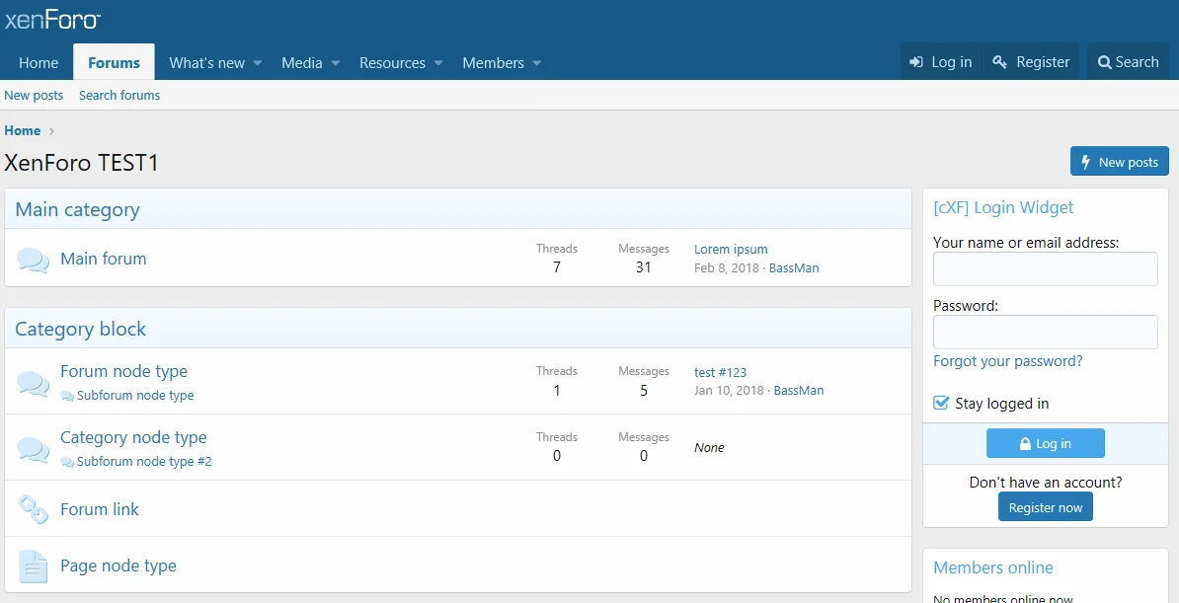Click the Forum link chain icon
The image size is (1179, 603).
point(34,509)
